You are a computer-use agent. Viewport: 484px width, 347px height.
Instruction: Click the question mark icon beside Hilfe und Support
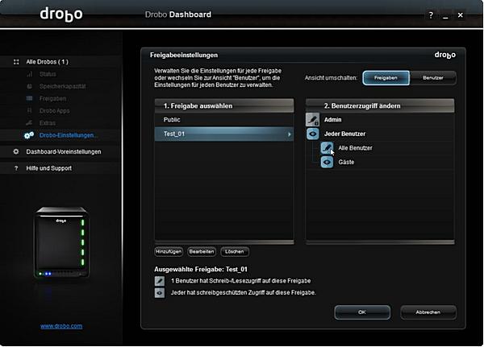(16, 168)
